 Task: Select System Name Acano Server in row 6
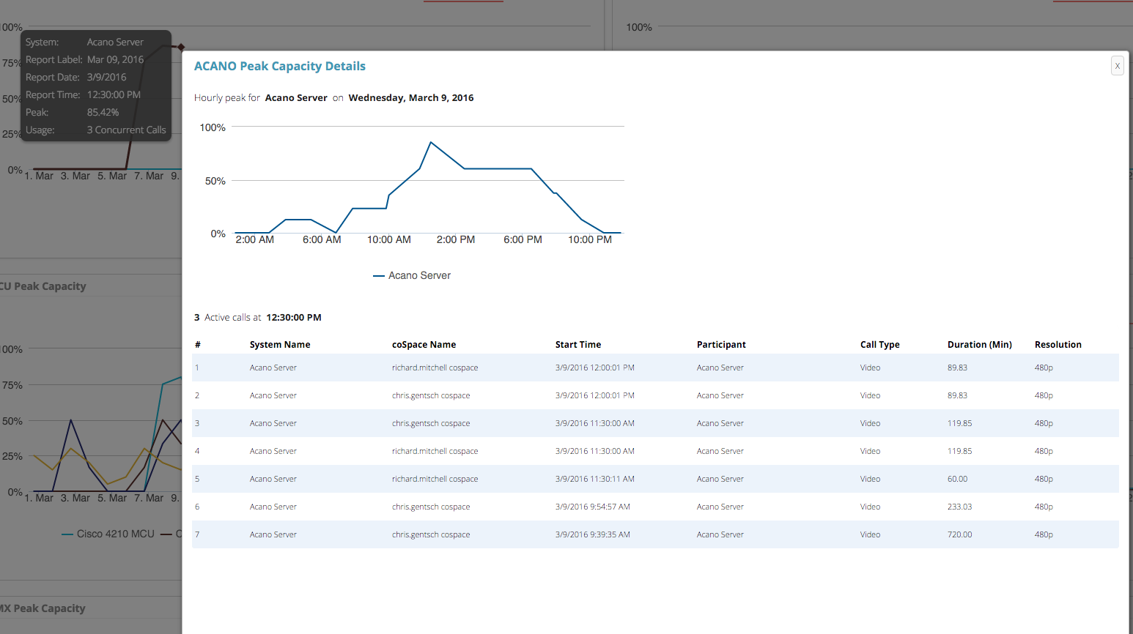[273, 507]
